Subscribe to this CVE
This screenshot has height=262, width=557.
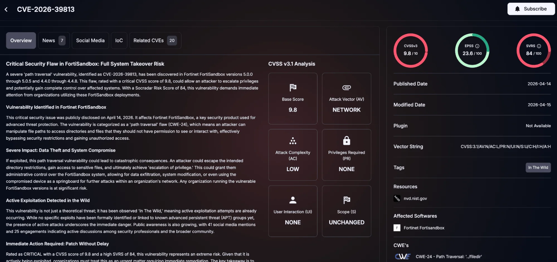(x=531, y=9)
